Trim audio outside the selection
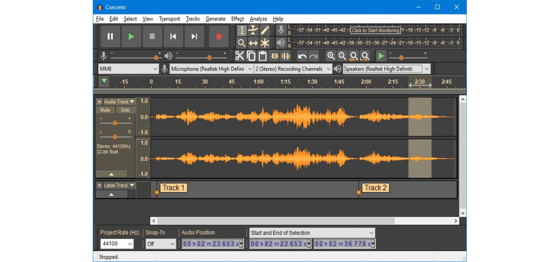The width and height of the screenshot is (560, 262). click(x=274, y=56)
